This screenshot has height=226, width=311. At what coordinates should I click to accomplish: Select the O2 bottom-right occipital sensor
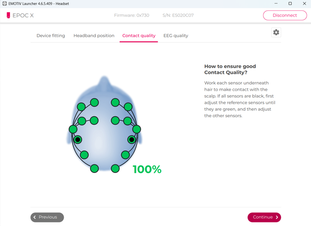(x=115, y=169)
